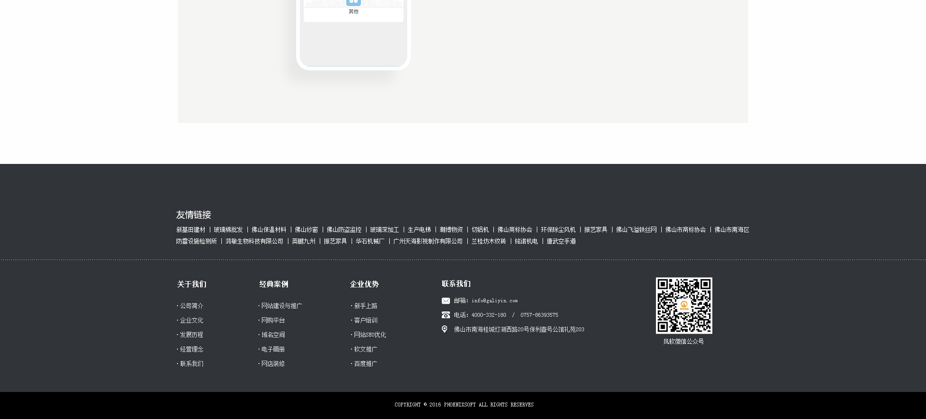Click the location pin icon
This screenshot has height=419, width=926.
[445, 329]
